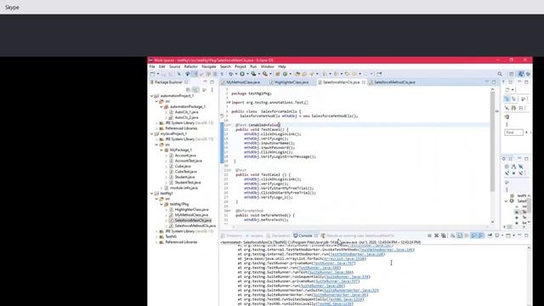Expand the TestNG library node
Image resolution: width=544 pixels, height=306 pixels.
click(156, 236)
